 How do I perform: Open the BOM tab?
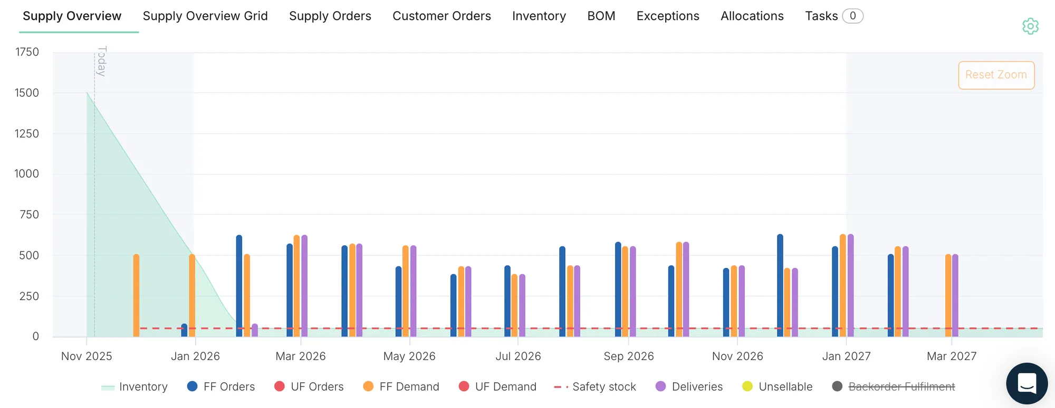601,16
